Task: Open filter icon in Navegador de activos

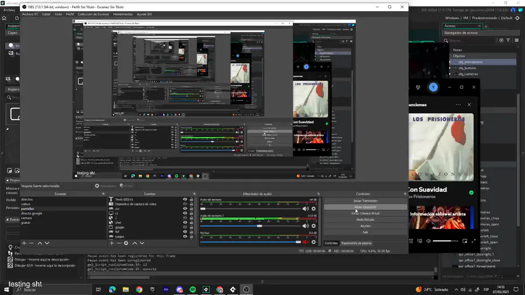Action: [x=508, y=40]
